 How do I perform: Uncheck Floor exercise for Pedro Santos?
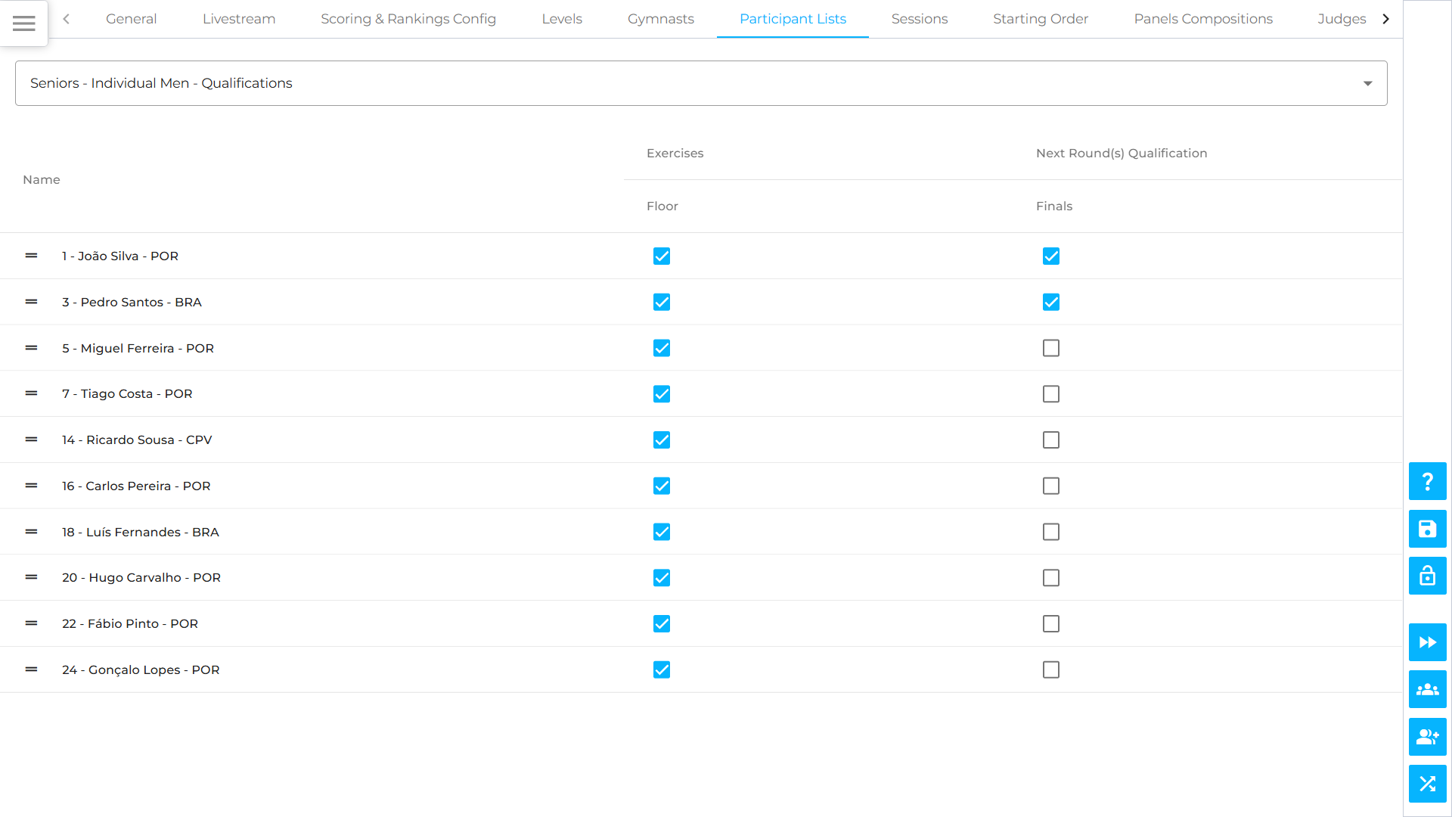click(x=662, y=303)
